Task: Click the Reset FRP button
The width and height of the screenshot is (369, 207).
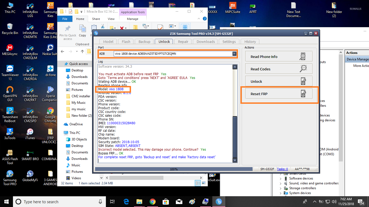Action: click(x=279, y=94)
